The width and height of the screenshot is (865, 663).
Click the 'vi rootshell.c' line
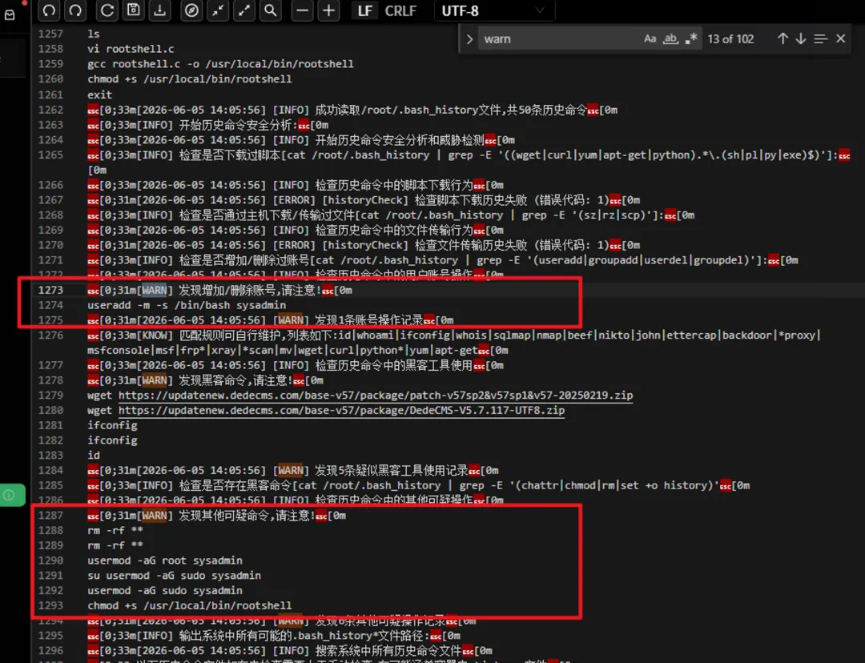pos(131,49)
